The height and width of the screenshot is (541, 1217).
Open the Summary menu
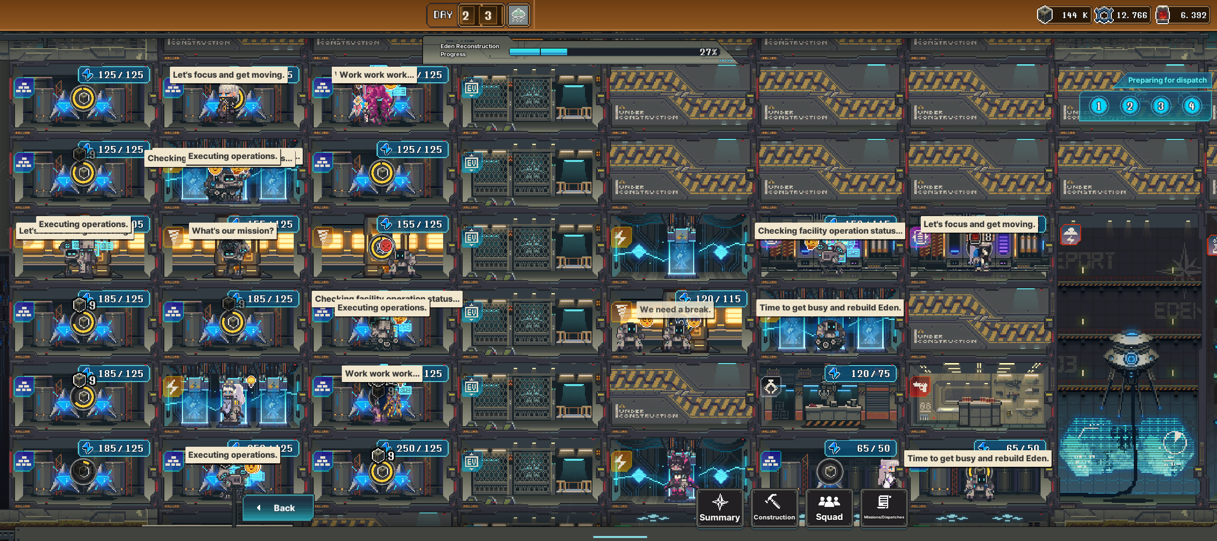point(719,508)
